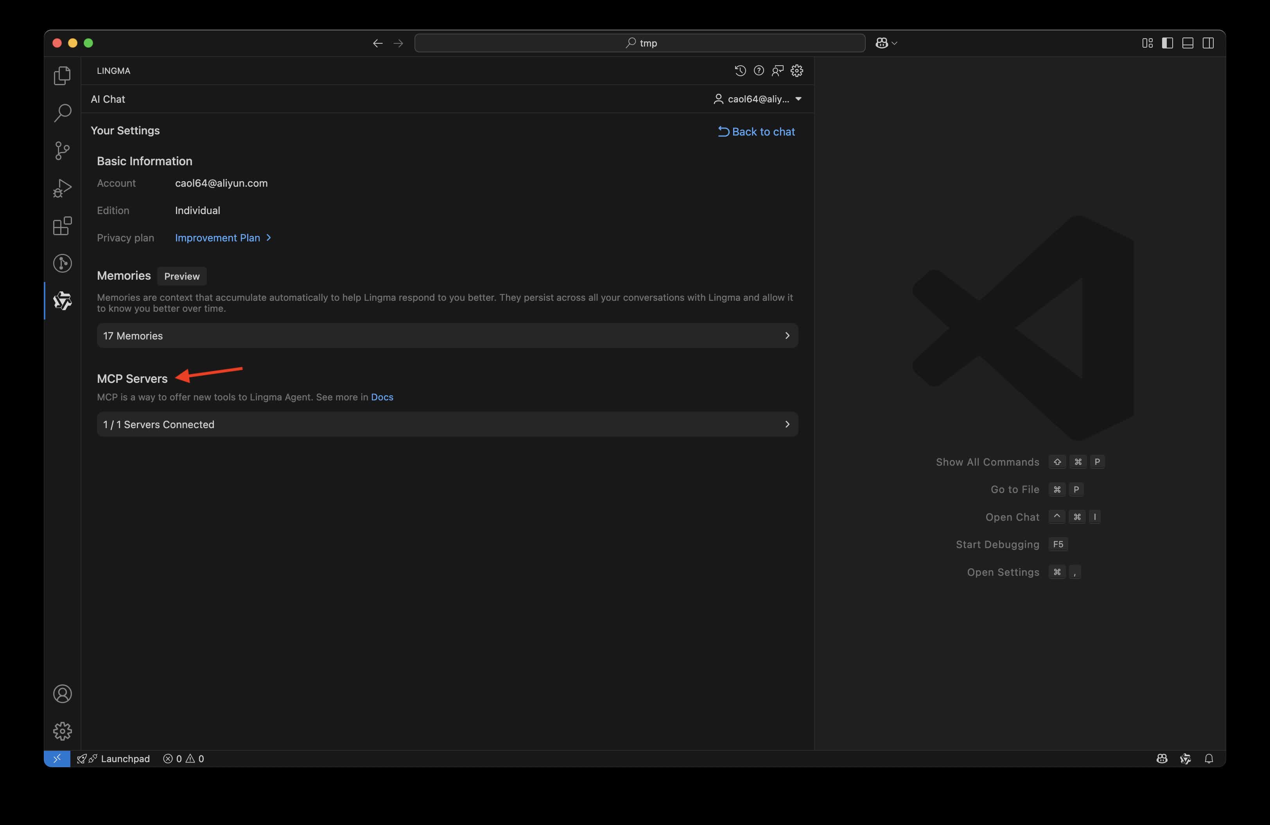Click Customize Layout icon in title bar
Viewport: 1270px width, 825px height.
[1147, 43]
